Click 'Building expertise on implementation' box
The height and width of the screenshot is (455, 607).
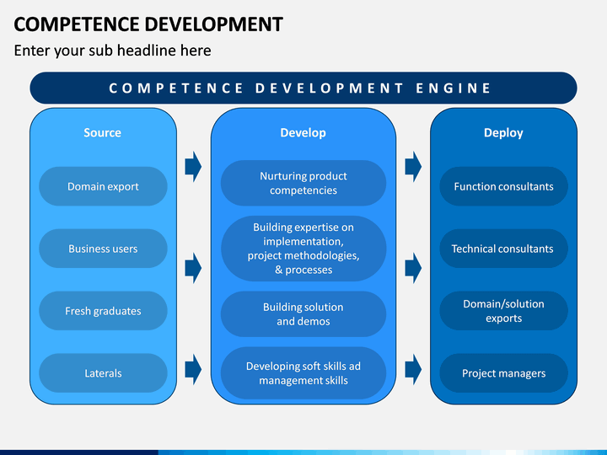click(303, 249)
